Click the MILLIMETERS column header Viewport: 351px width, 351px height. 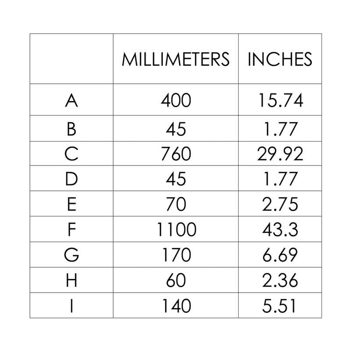click(176, 59)
